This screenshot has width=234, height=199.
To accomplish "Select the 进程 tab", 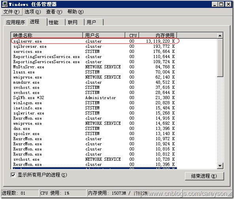I will (37, 22).
